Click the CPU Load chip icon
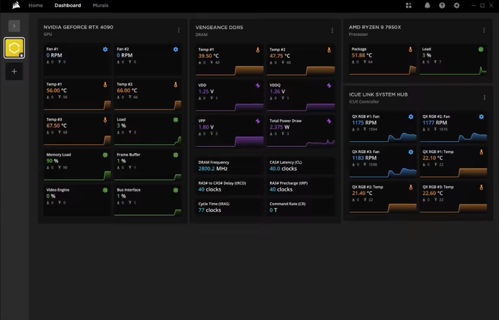Image resolution: width=499 pixels, height=320 pixels. (x=481, y=49)
